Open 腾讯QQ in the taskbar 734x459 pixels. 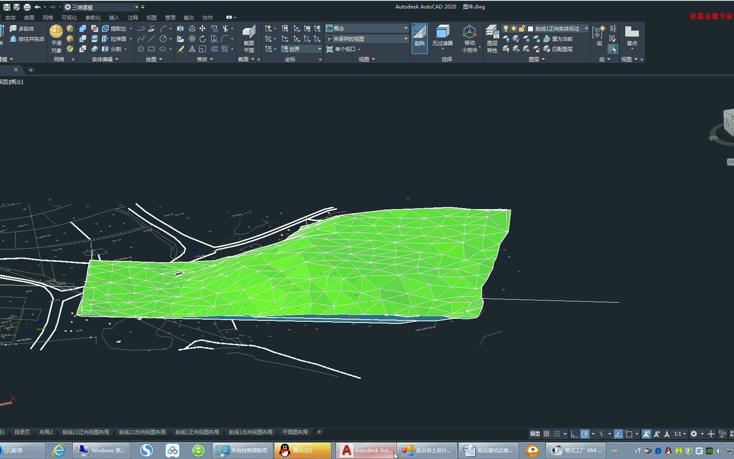coord(302,450)
